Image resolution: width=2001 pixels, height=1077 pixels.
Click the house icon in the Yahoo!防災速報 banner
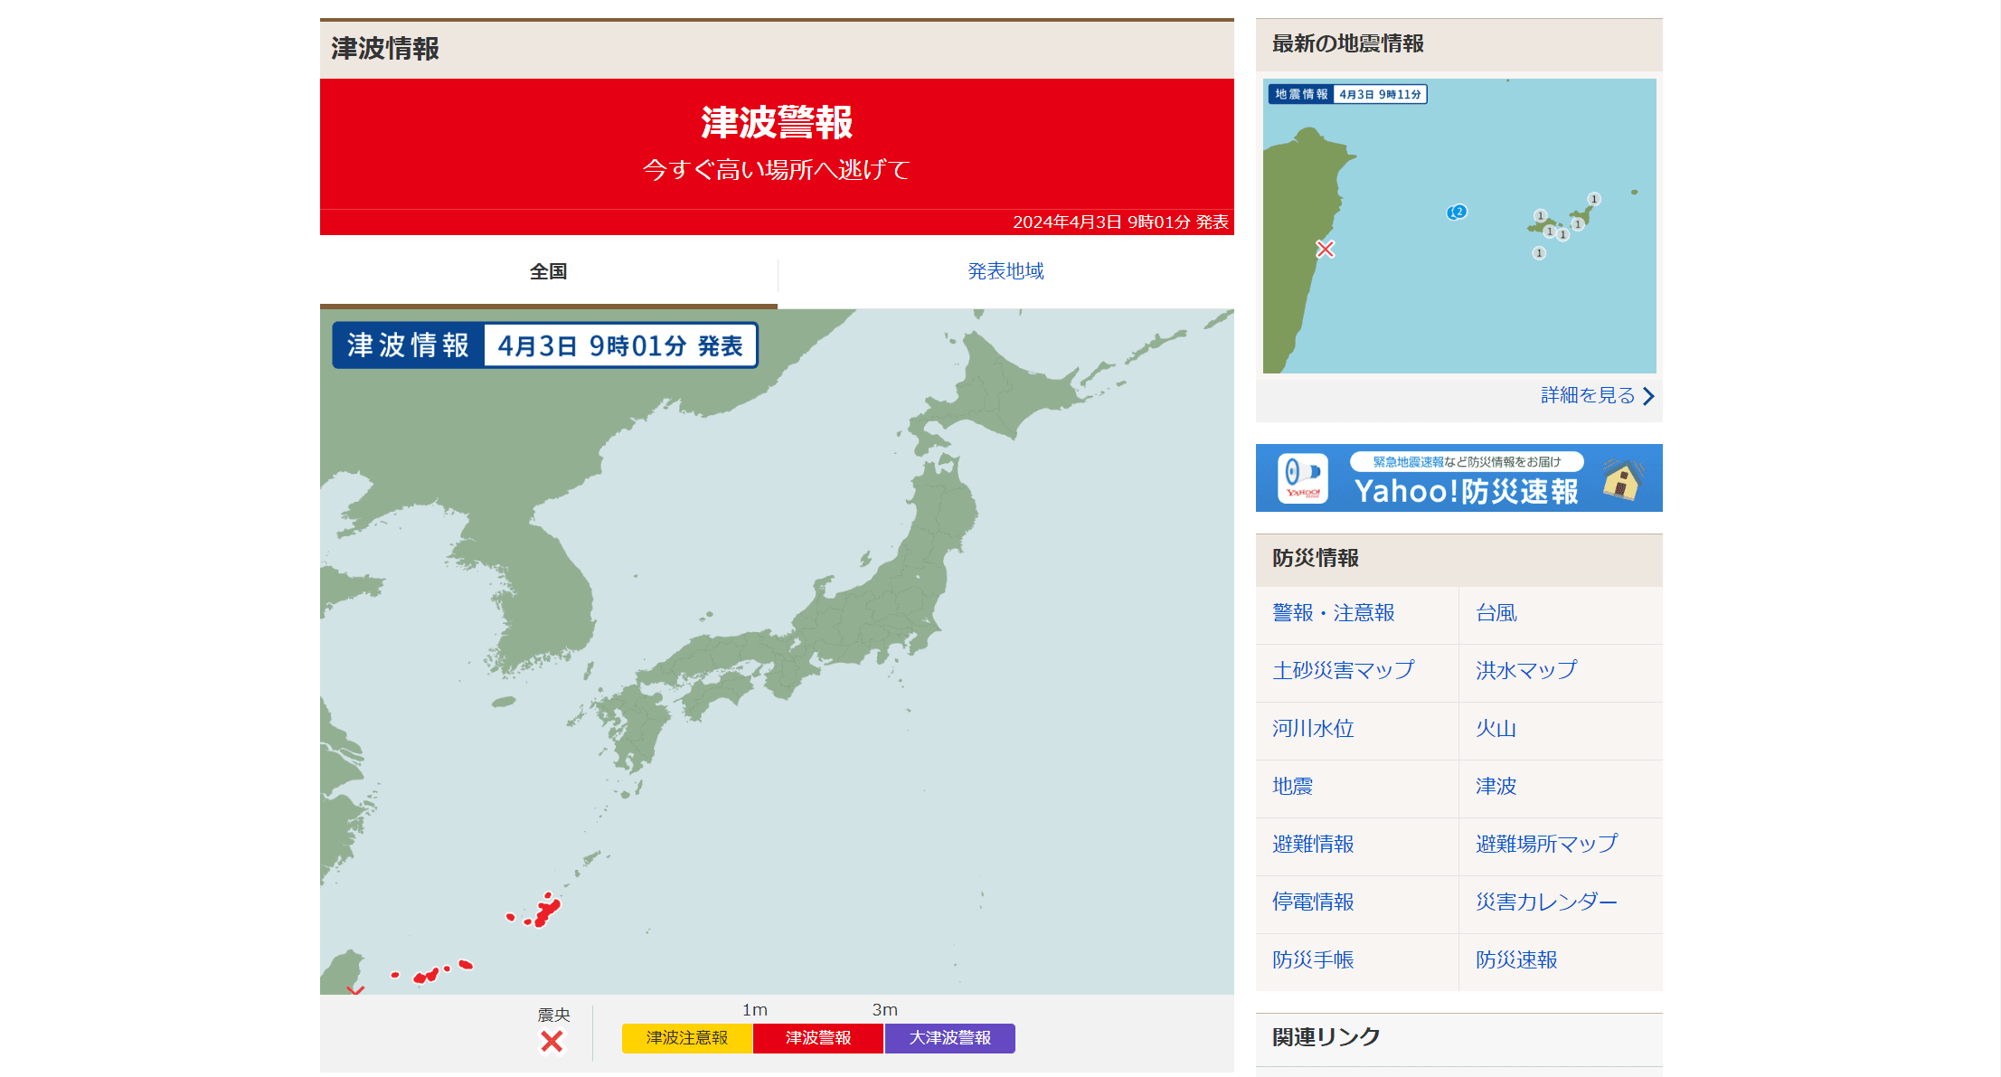[x=1622, y=479]
